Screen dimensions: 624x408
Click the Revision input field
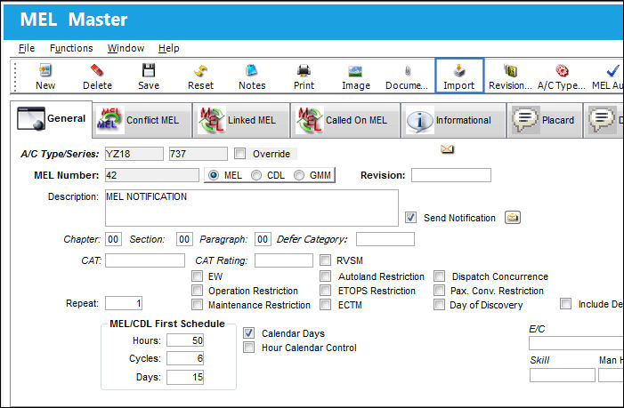(451, 175)
